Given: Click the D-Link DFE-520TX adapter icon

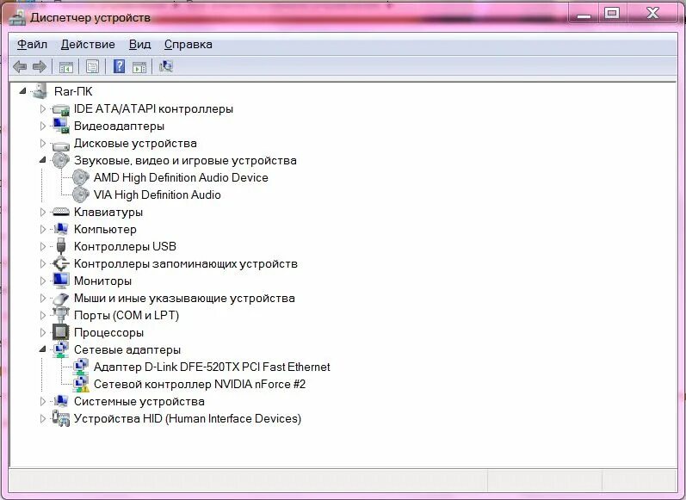Looking at the screenshot, I should pyautogui.click(x=81, y=367).
